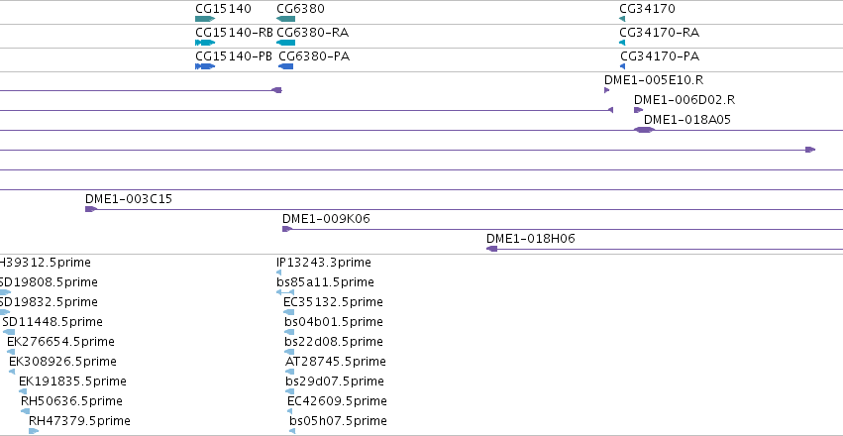Click the CG6380-RA transcript glyph
This screenshot has height=436, width=843.
285,43
